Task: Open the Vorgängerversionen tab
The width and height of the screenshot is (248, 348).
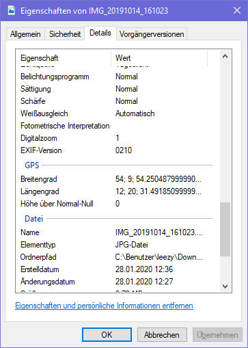Action: click(x=152, y=34)
